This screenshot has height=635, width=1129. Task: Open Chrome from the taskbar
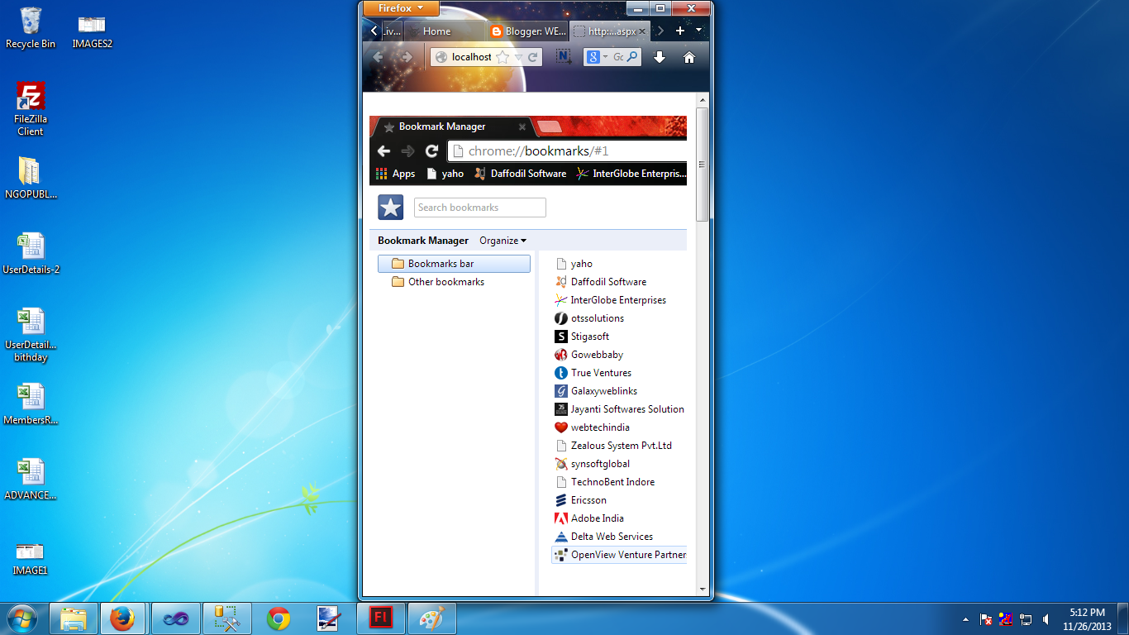pyautogui.click(x=279, y=618)
